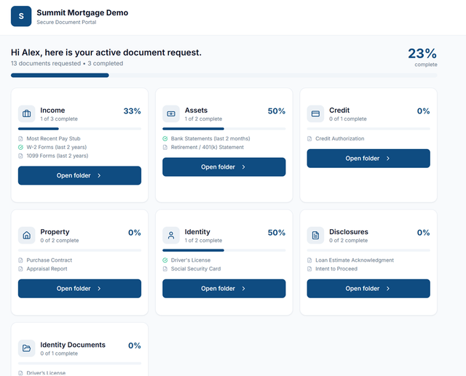
Task: Open the Property folder
Action: click(79, 289)
